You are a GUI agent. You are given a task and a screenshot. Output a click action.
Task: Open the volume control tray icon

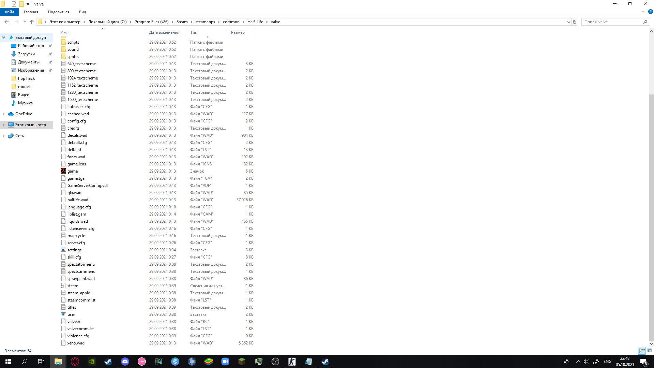tap(586, 362)
